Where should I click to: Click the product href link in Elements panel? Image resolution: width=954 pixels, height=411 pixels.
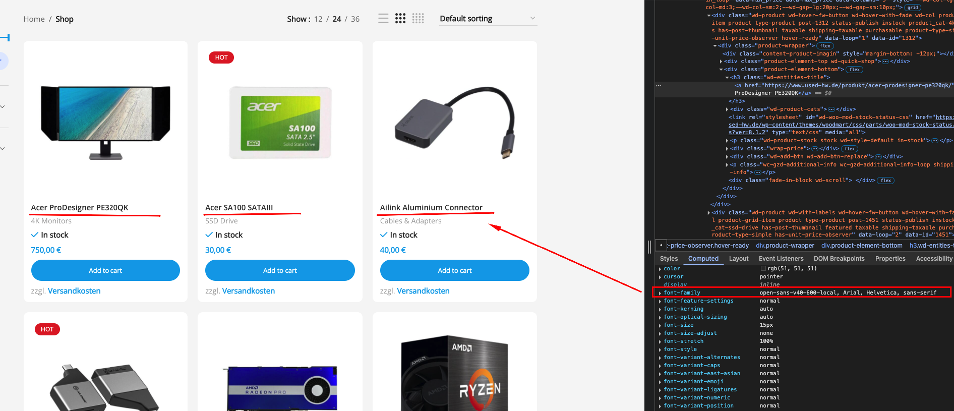tap(858, 85)
